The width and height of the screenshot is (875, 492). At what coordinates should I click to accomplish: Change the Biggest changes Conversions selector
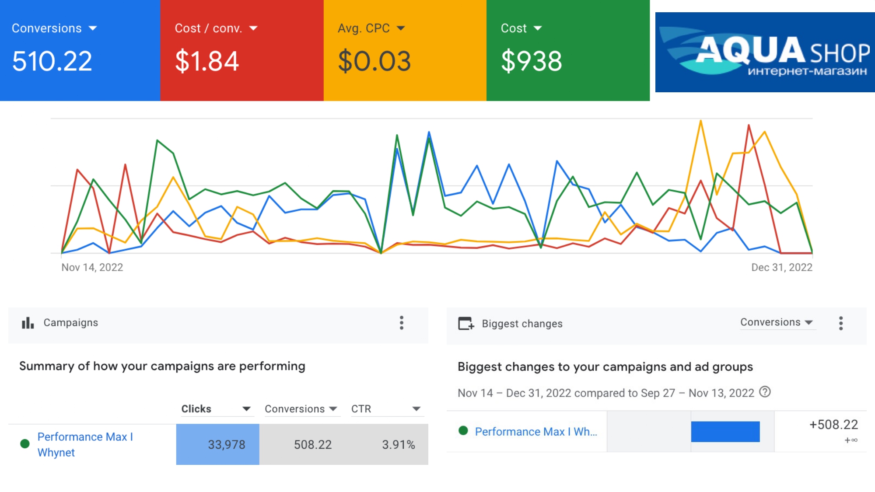(777, 322)
